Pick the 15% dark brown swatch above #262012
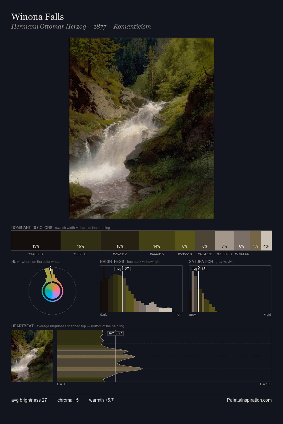 pyautogui.click(x=120, y=241)
